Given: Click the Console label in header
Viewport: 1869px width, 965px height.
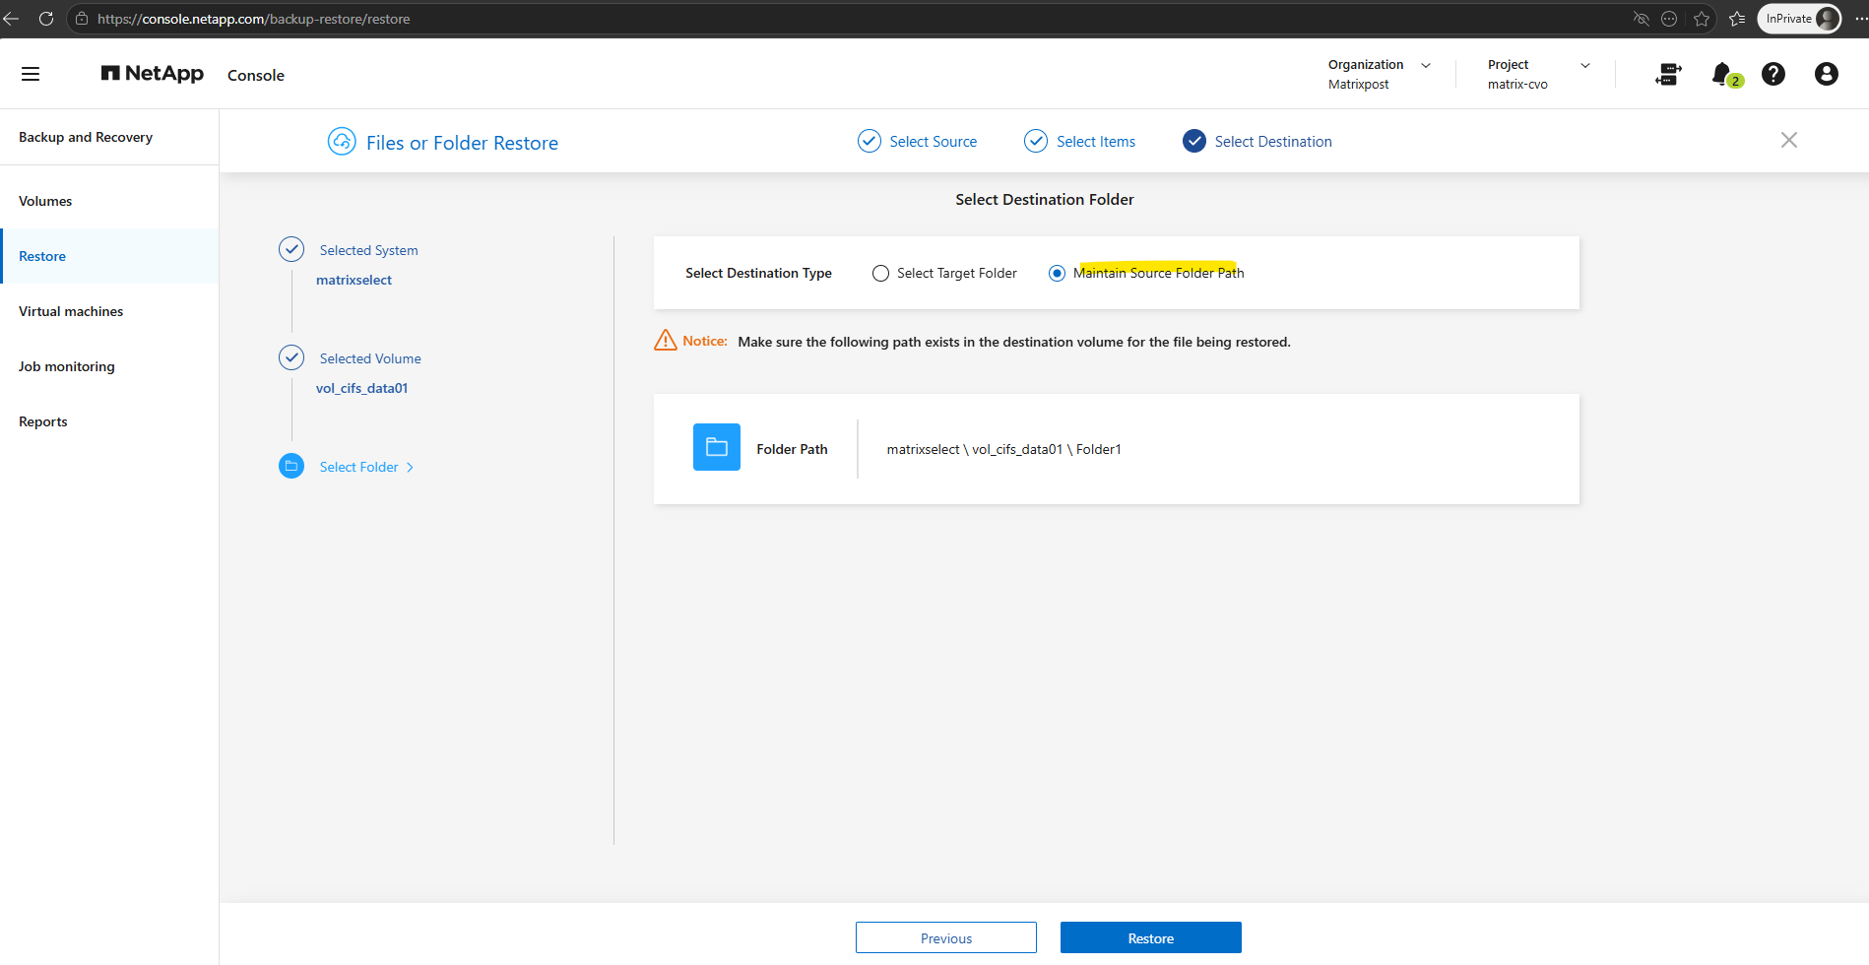Looking at the screenshot, I should pos(256,76).
